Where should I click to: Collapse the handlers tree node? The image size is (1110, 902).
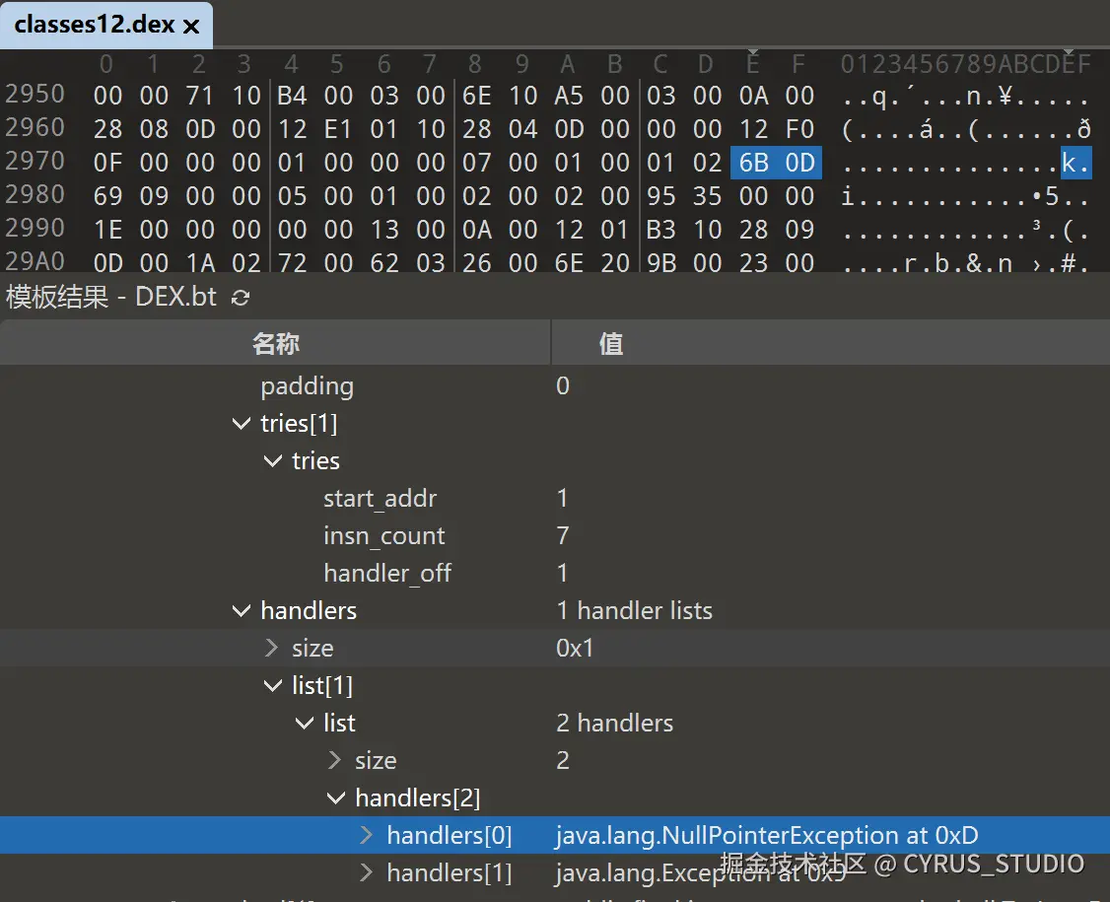(x=242, y=610)
